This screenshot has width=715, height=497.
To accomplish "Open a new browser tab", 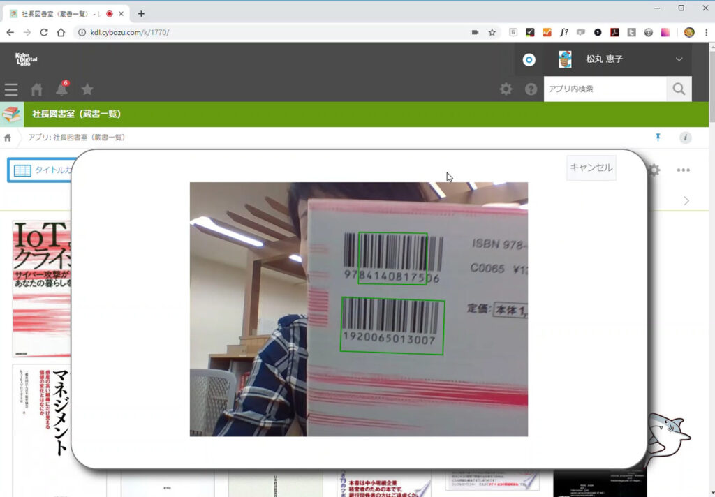I will coord(141,14).
